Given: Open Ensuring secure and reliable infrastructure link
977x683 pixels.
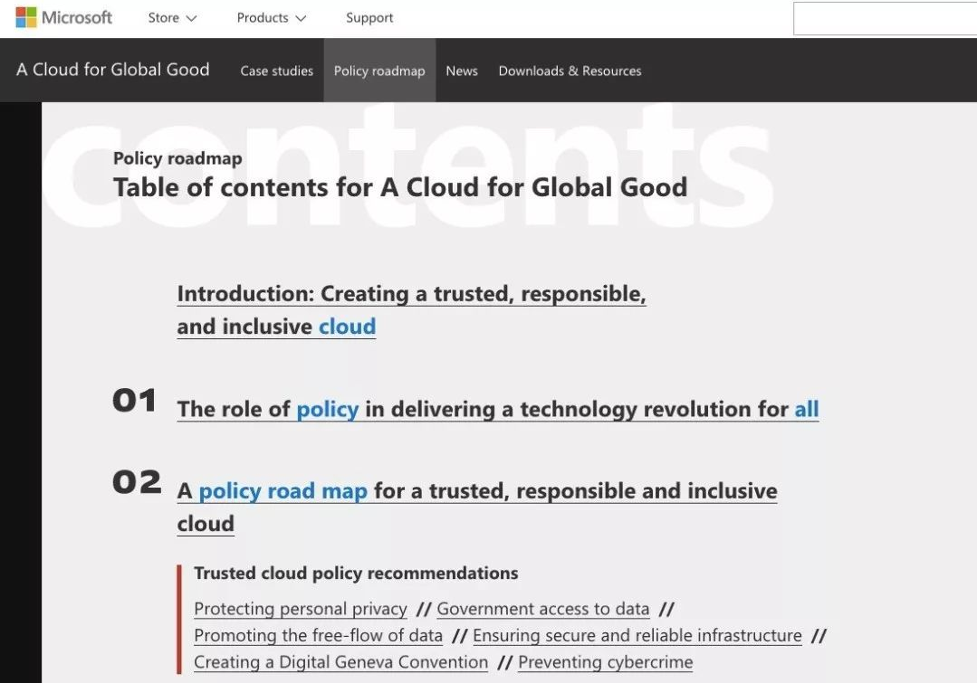Looking at the screenshot, I should (x=637, y=635).
